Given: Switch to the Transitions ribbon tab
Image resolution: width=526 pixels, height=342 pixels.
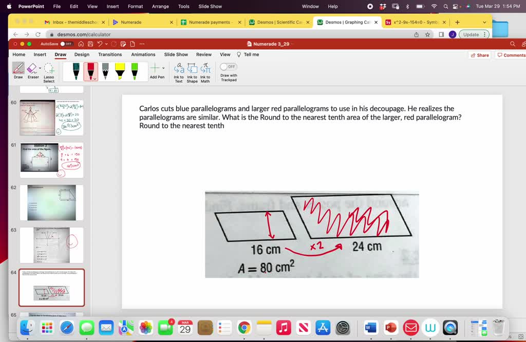Looking at the screenshot, I should tap(110, 54).
